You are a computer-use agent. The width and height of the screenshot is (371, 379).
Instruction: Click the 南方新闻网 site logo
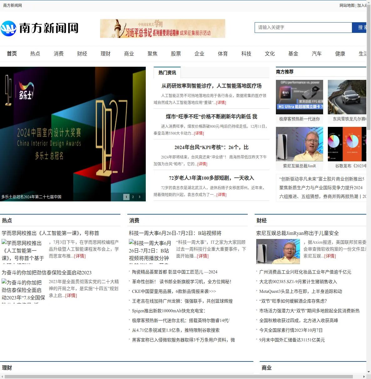tap(39, 28)
